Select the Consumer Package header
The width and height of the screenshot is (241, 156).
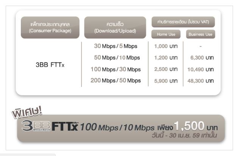(50, 27)
